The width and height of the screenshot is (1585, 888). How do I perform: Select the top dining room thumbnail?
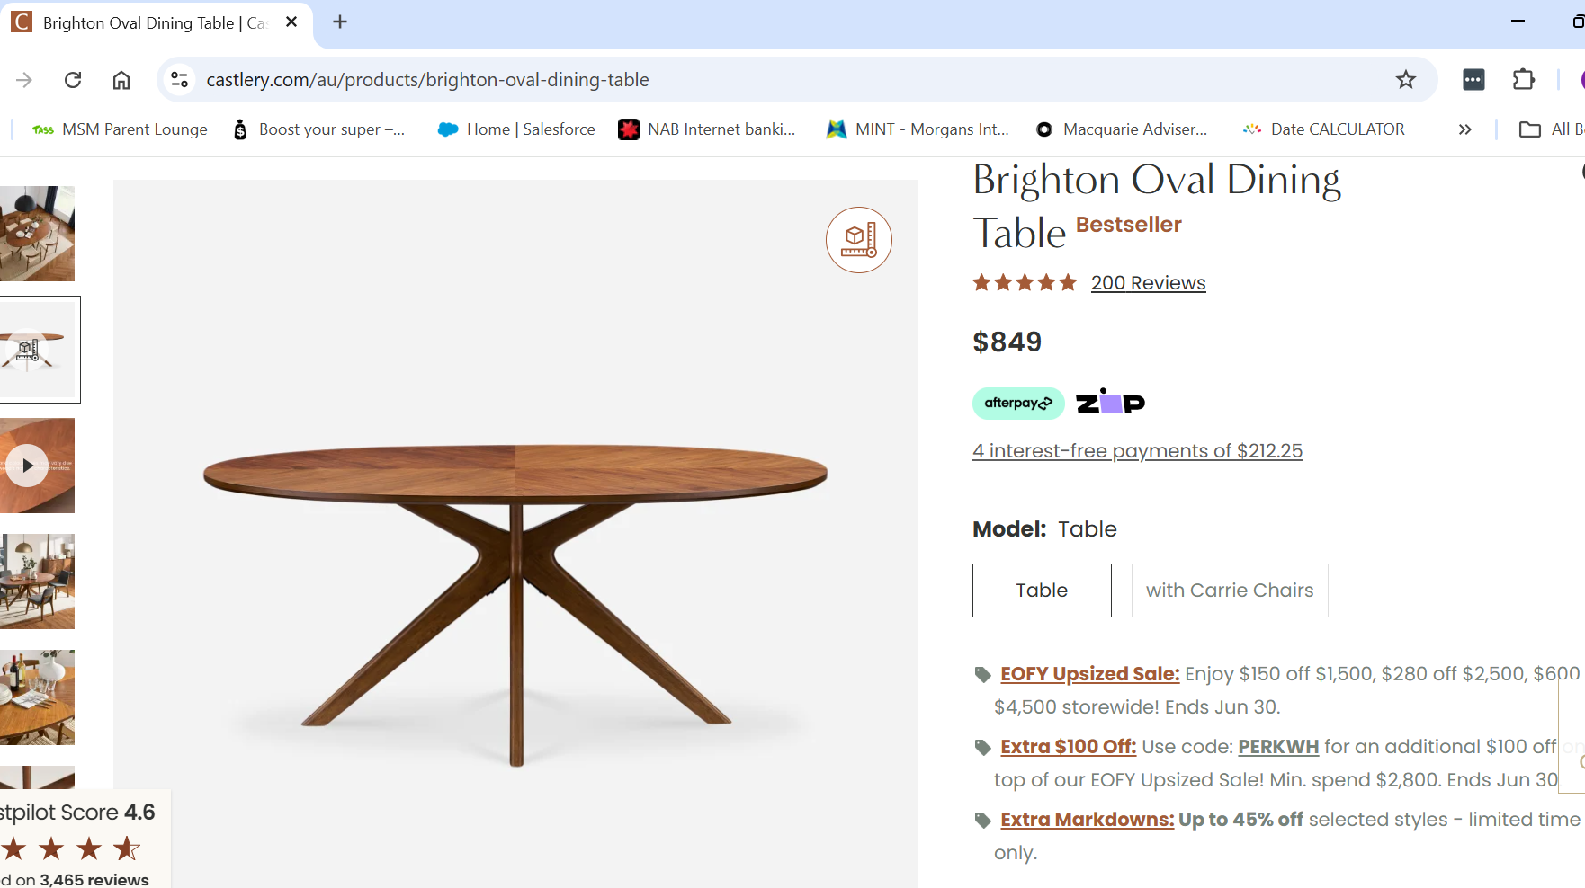pyautogui.click(x=37, y=234)
